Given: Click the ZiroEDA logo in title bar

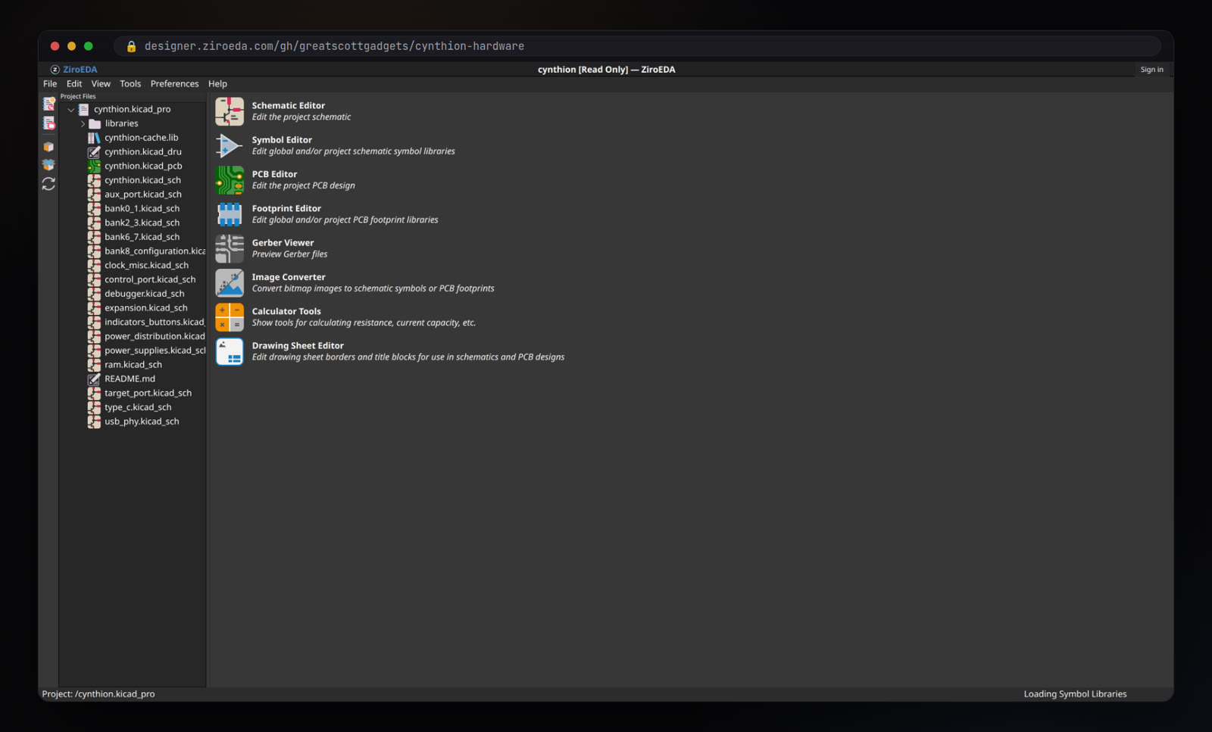Looking at the screenshot, I should pos(74,70).
